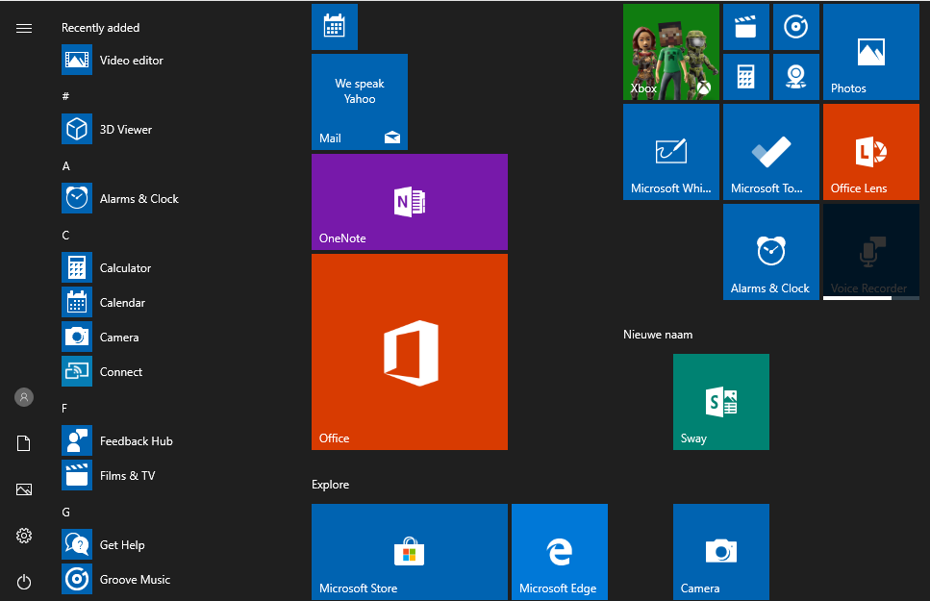The height and width of the screenshot is (601, 930).
Task: Open Pictures from the left rail icon
Action: [24, 489]
